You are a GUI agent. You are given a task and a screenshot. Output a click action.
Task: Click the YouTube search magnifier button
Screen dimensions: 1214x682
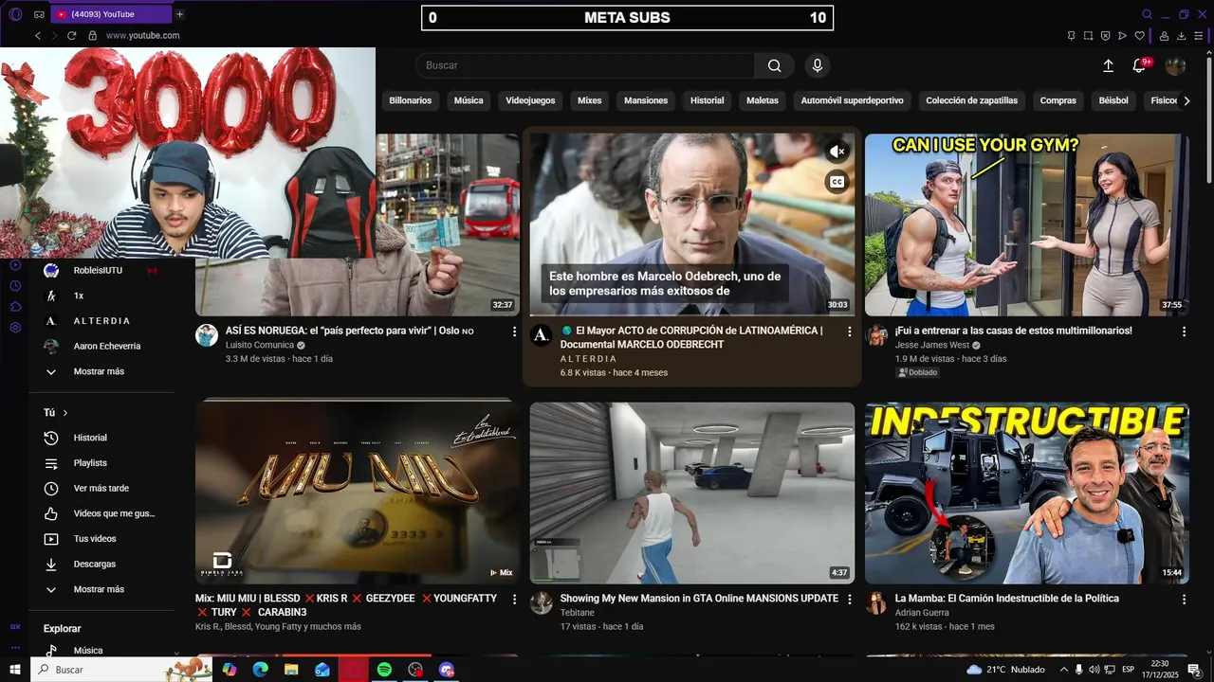pos(775,65)
